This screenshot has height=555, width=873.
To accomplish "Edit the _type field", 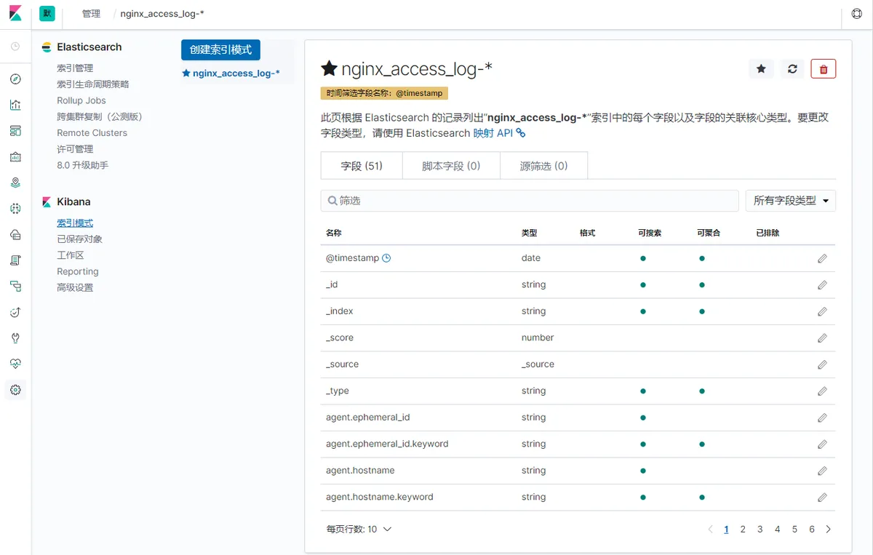I will click(x=822, y=391).
